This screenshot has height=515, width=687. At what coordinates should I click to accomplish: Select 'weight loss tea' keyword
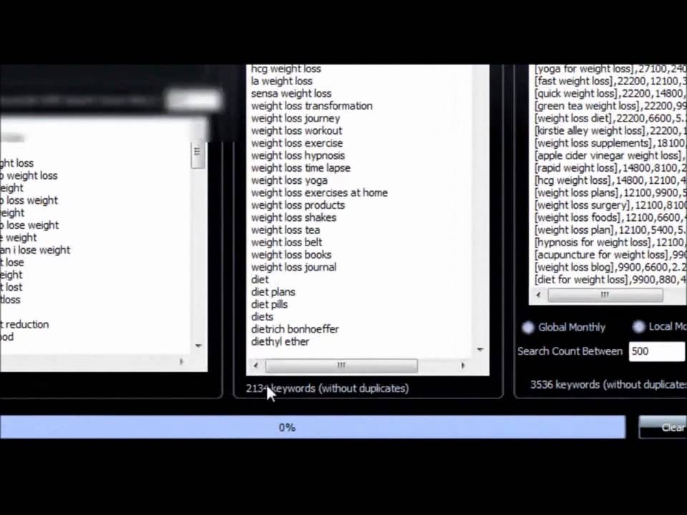pyautogui.click(x=286, y=230)
